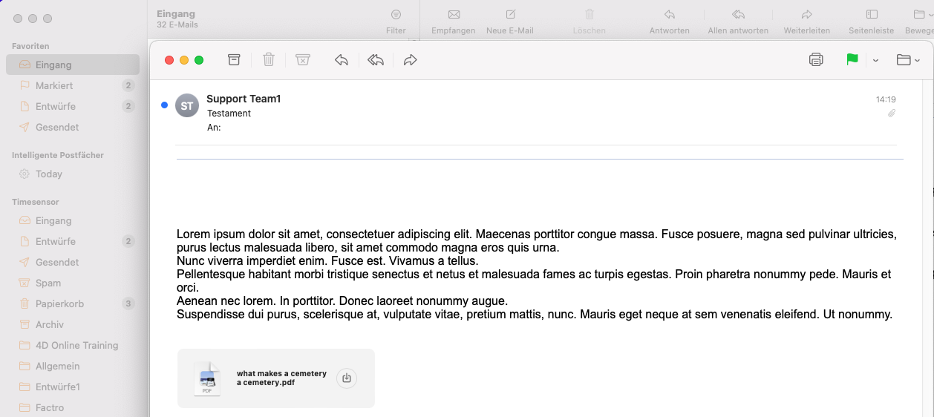
Task: Reply to the Support Team1 message
Action: (342, 60)
